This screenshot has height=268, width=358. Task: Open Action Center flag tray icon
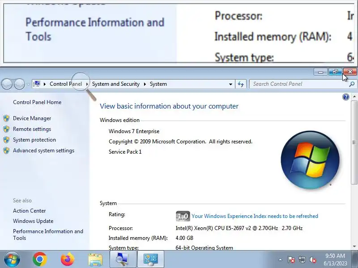(x=291, y=260)
